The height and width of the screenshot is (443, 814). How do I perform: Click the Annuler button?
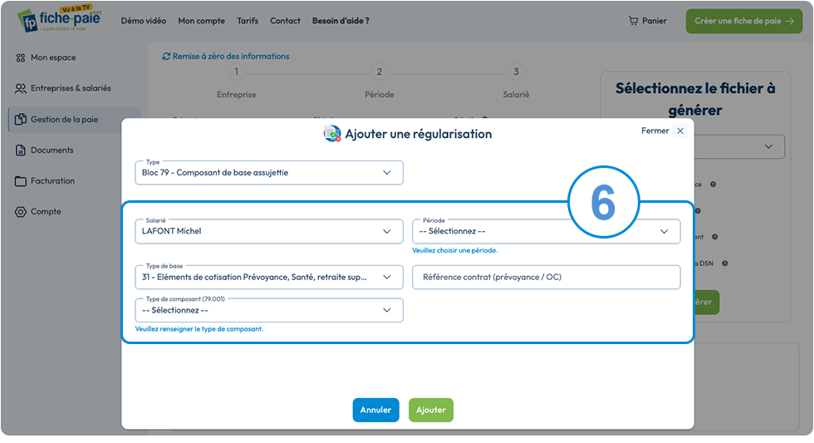375,411
